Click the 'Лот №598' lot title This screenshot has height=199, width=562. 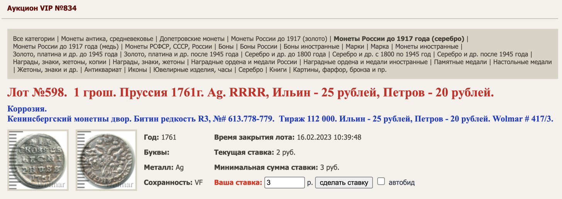(x=250, y=93)
